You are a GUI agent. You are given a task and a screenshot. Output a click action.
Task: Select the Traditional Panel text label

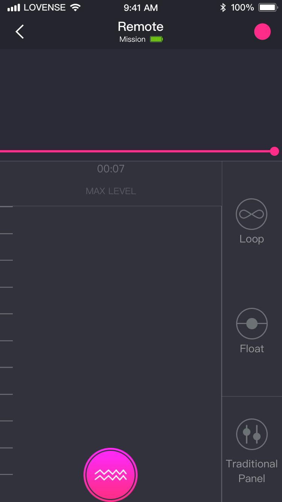coord(252,471)
